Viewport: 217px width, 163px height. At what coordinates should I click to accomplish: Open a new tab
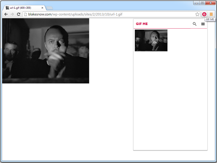point(50,8)
